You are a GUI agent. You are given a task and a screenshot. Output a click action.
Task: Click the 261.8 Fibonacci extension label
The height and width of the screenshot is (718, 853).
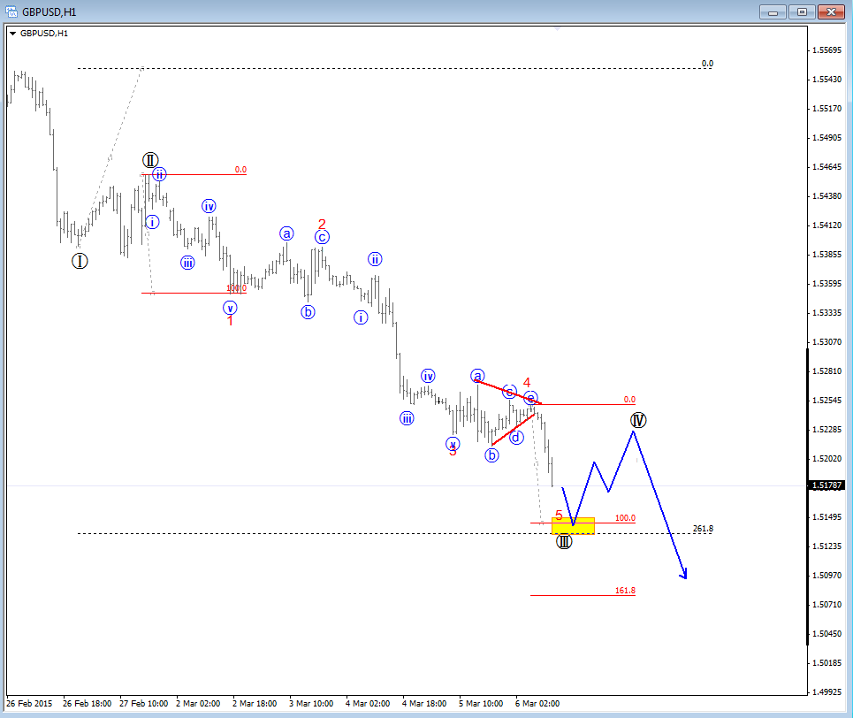tap(703, 529)
